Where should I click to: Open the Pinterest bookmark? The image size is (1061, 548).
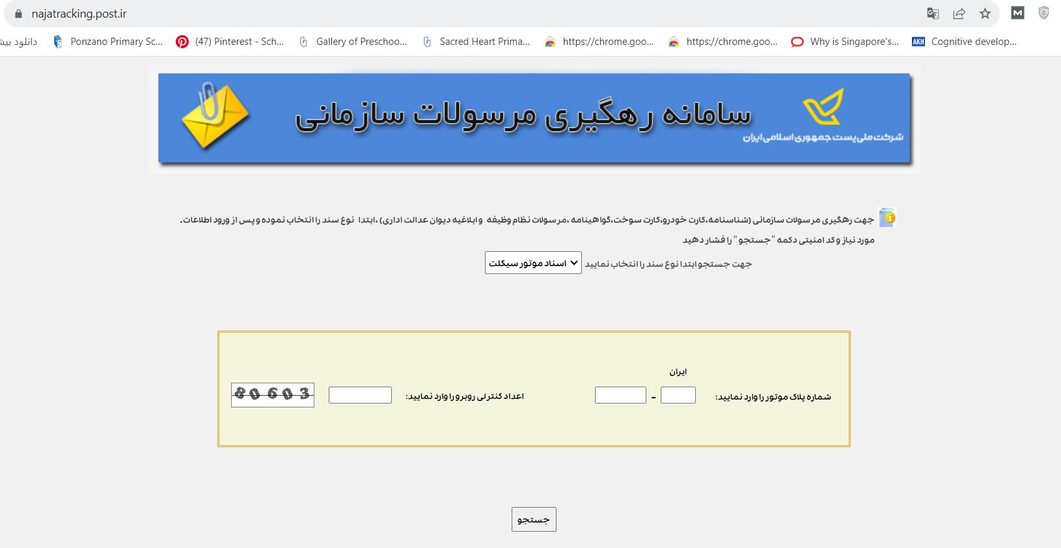tap(230, 42)
